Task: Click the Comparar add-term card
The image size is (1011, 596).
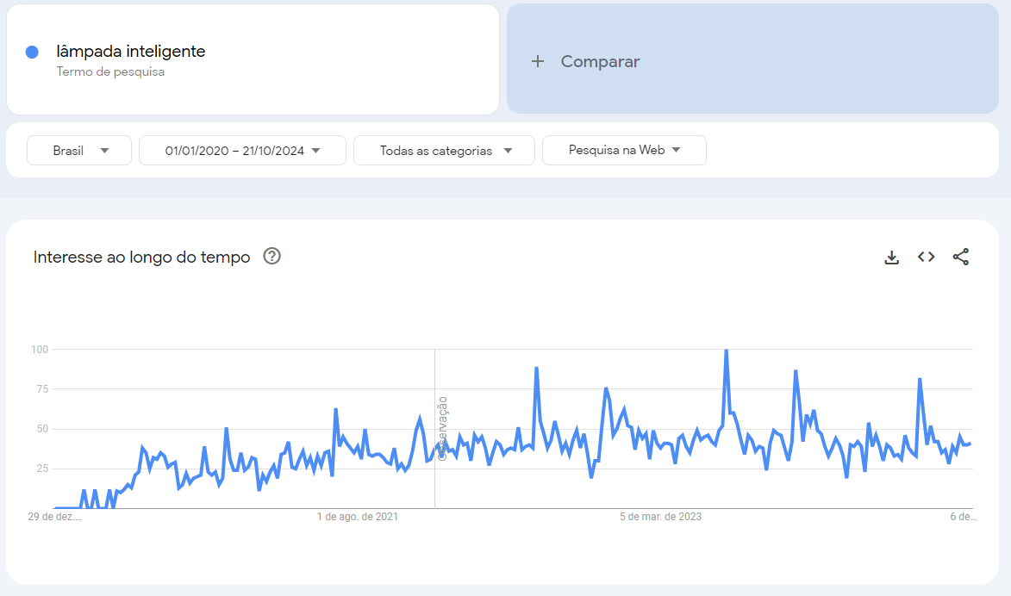Action: 752,59
